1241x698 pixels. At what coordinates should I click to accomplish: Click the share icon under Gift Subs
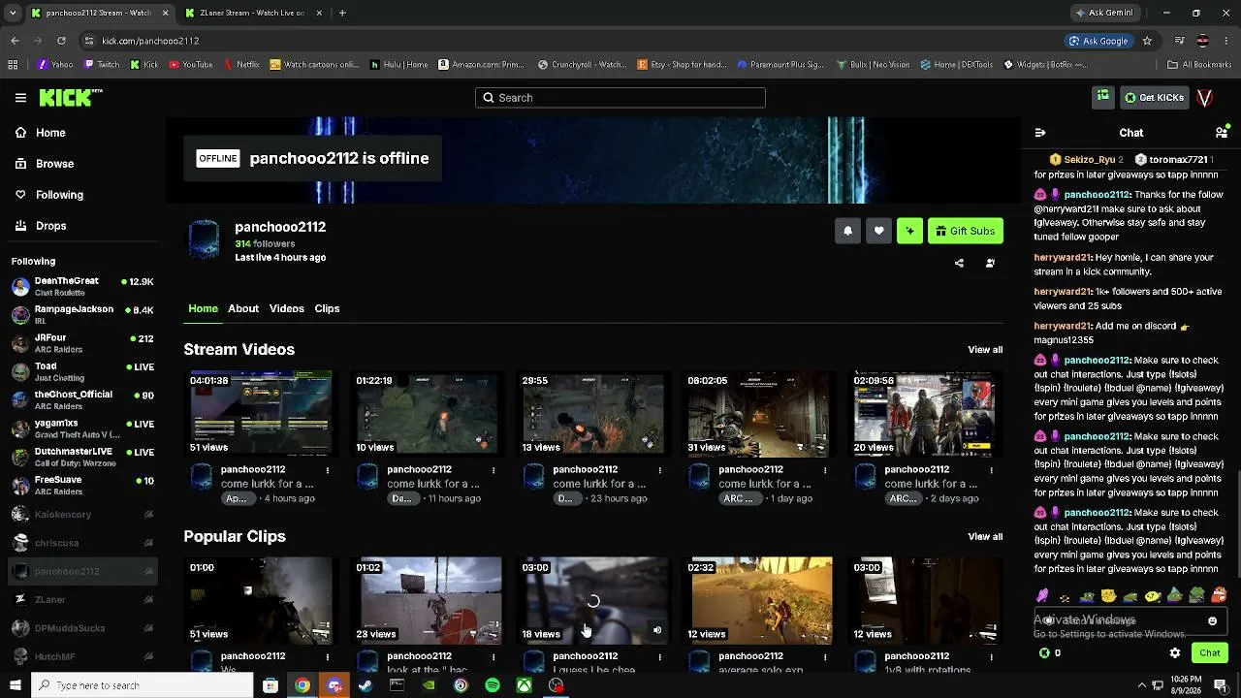[x=959, y=263]
